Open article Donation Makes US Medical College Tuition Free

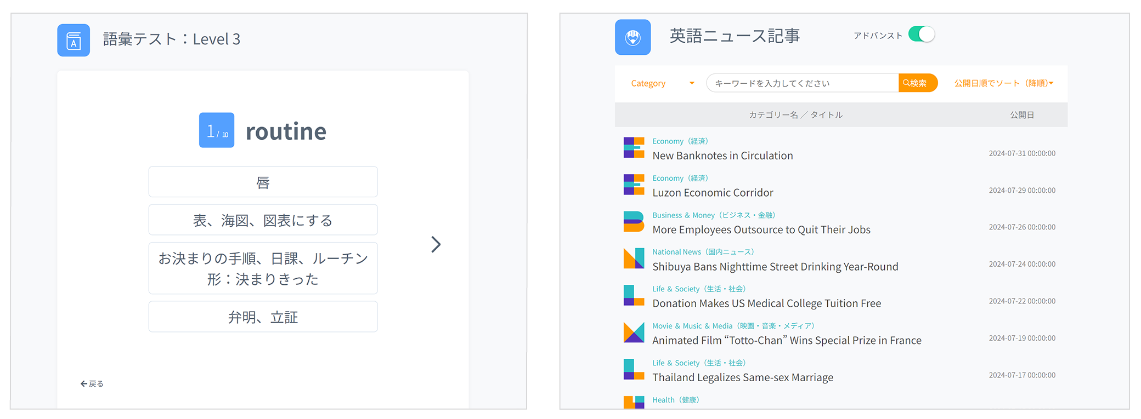point(766,303)
